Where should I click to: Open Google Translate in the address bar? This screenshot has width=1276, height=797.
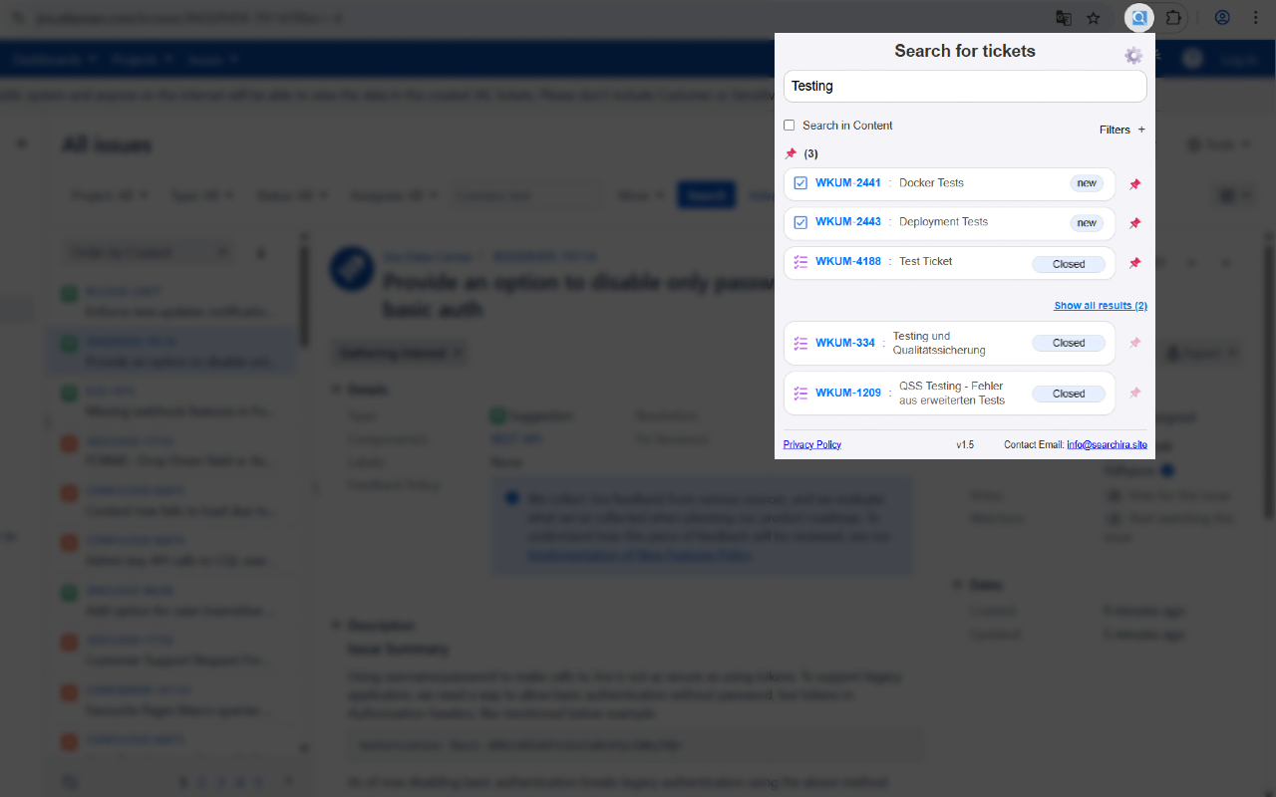pyautogui.click(x=1064, y=18)
